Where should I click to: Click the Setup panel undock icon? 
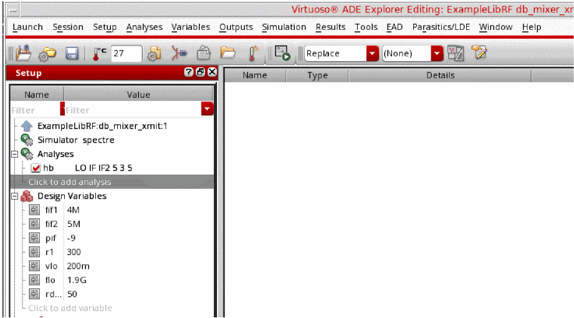click(200, 72)
